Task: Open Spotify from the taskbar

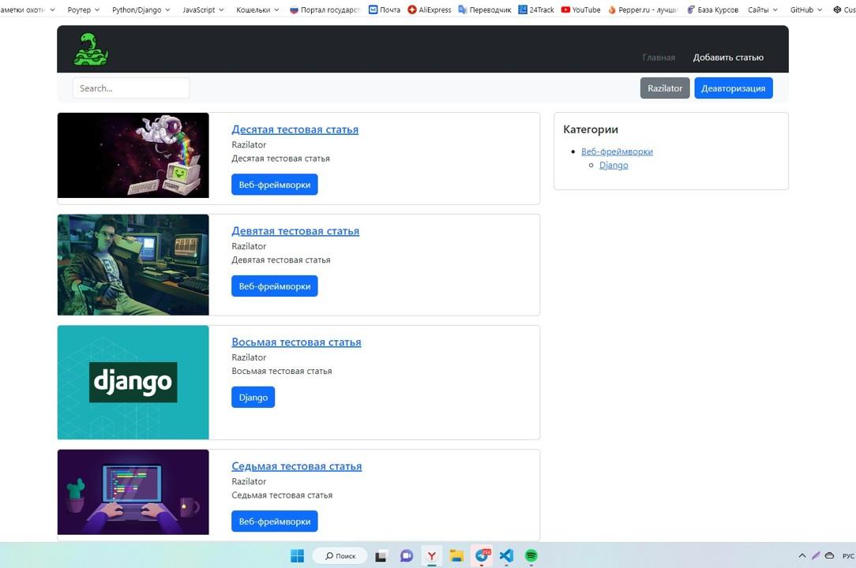Action: point(531,555)
